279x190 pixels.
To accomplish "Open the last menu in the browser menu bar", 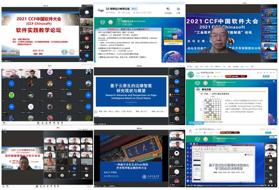I will click(x=252, y=67).
